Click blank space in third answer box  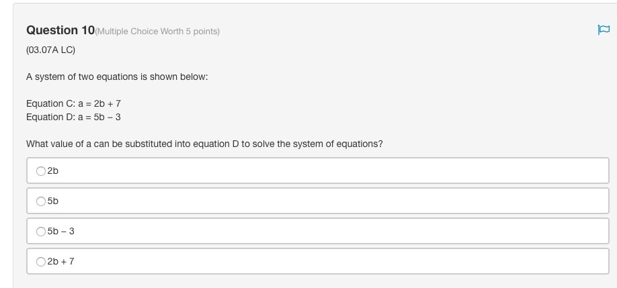336,232
